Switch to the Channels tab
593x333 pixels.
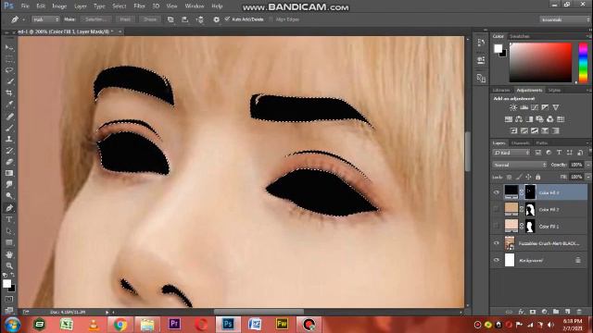pyautogui.click(x=521, y=143)
